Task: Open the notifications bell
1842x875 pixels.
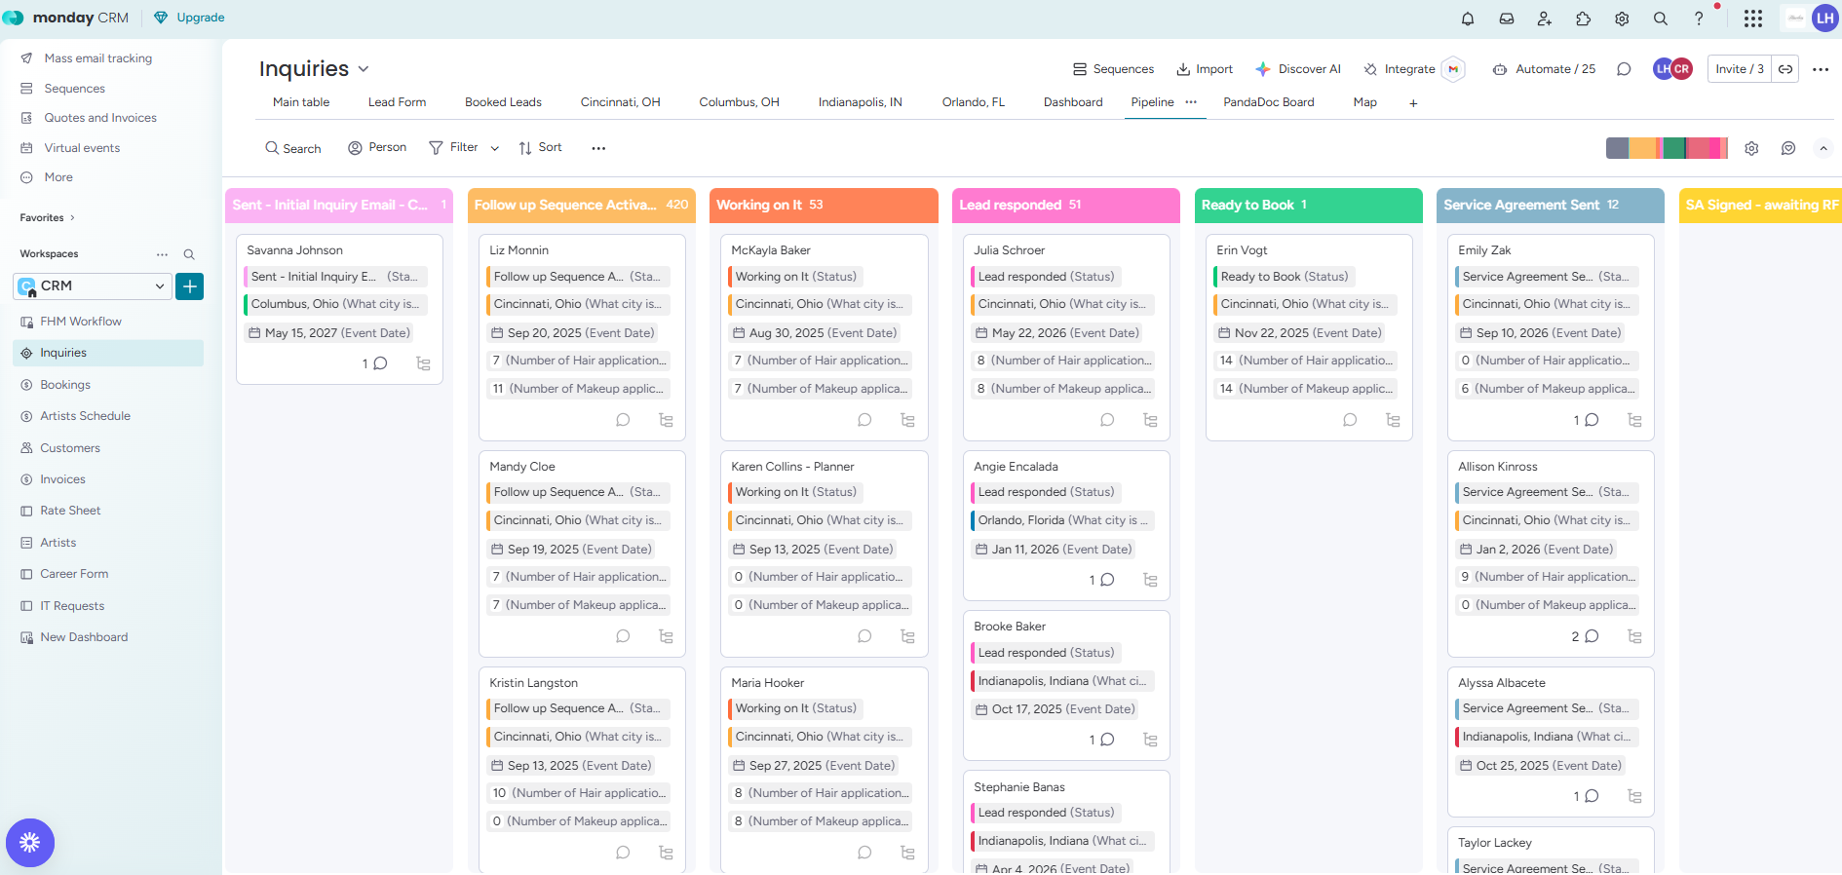Action: coord(1467,19)
